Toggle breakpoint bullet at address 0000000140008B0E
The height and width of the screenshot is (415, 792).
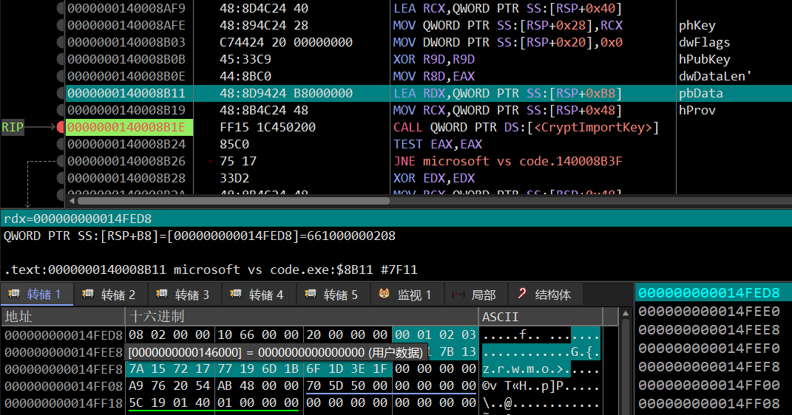coord(61,76)
